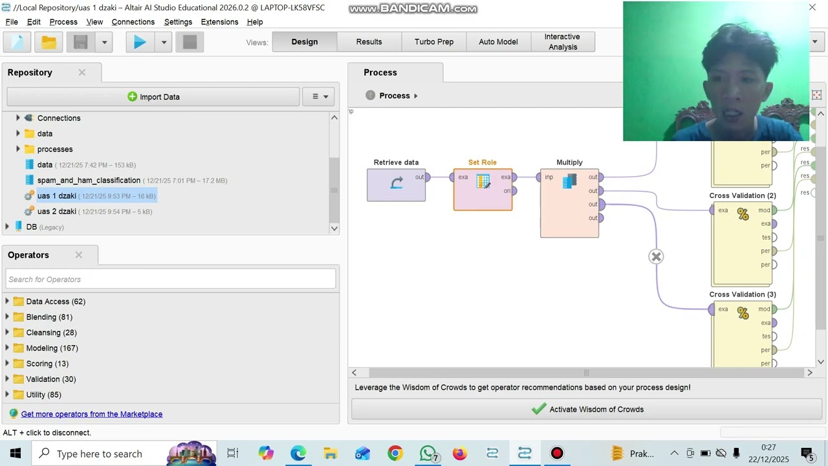The image size is (828, 466).
Task: Expand the Modeling operators folder
Action: pos(7,348)
